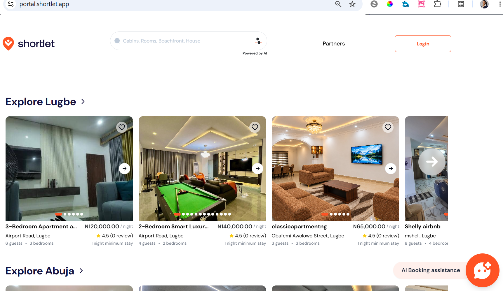Open the AI chat assistant bubble

point(482,270)
